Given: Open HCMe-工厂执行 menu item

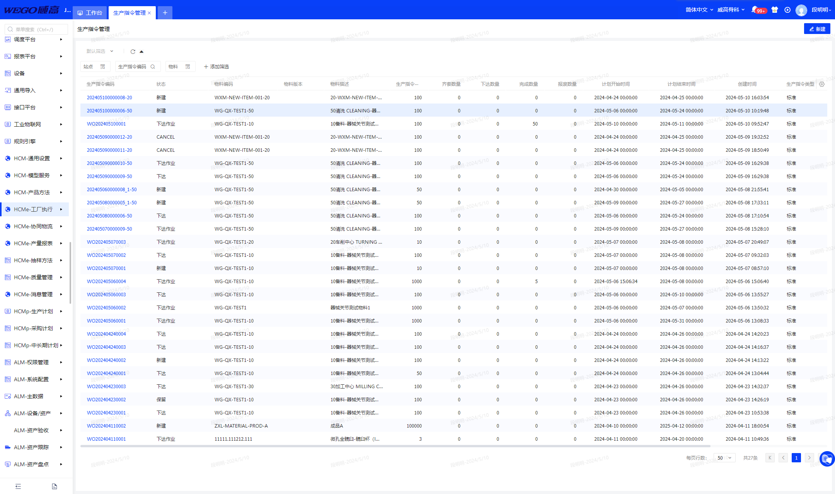Looking at the screenshot, I should pos(34,209).
